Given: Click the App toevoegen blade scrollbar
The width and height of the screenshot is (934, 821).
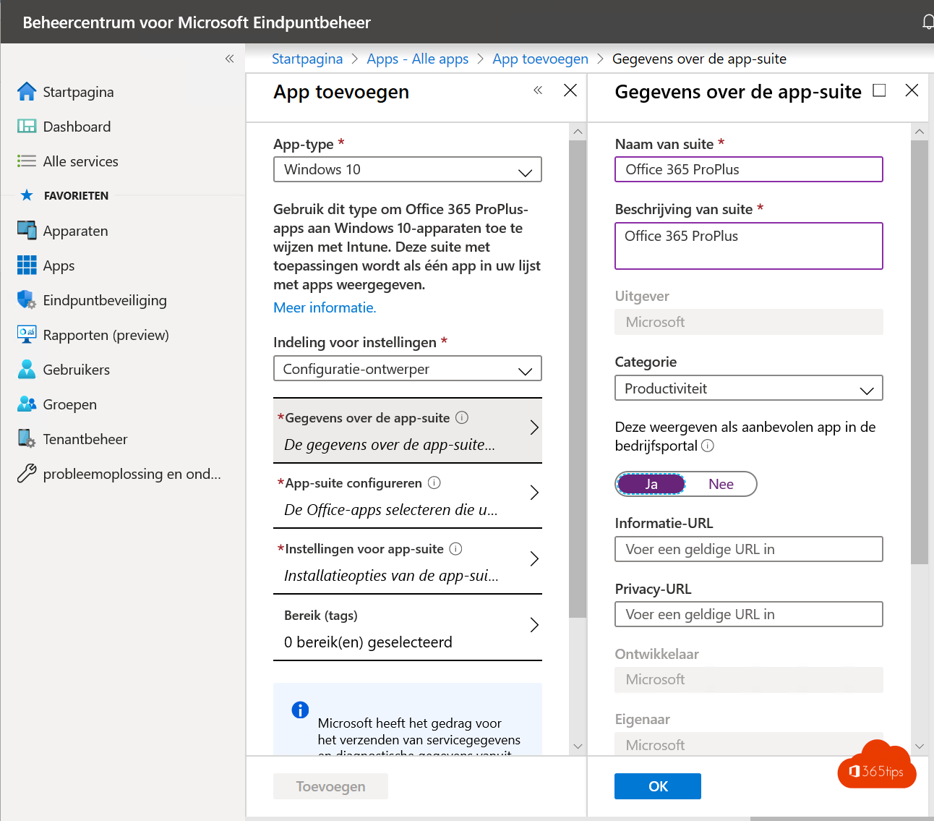Looking at the screenshot, I should [x=578, y=379].
